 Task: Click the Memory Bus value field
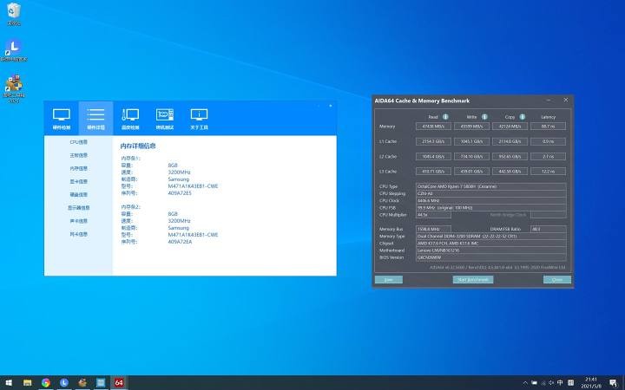[433, 229]
